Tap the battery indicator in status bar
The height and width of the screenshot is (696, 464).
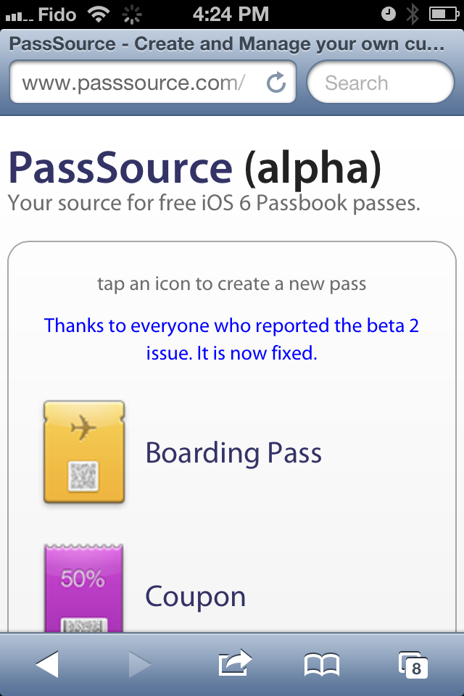pyautogui.click(x=442, y=13)
